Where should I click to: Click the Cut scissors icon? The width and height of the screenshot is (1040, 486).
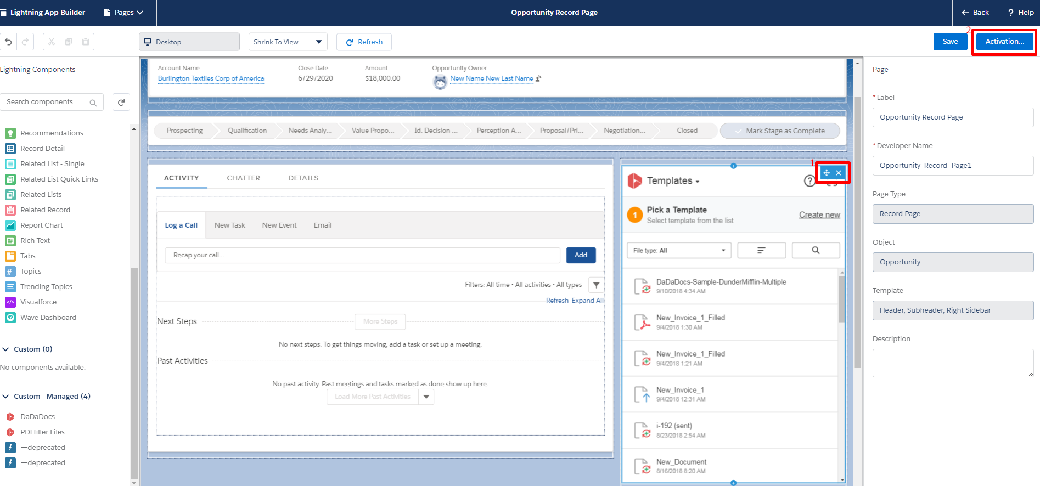pos(52,42)
